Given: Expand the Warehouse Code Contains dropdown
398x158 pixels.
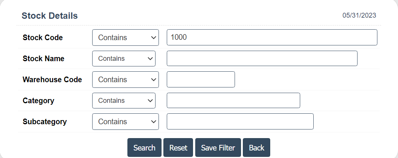Looking at the screenshot, I should (125, 80).
